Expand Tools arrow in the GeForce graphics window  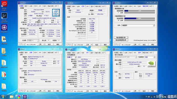(x=139, y=91)
